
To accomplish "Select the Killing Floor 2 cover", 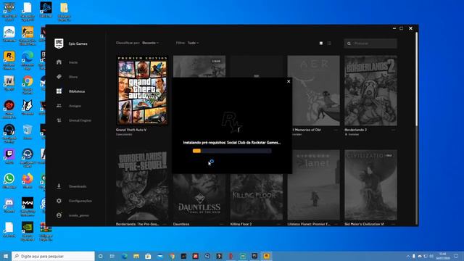I will [257, 196].
